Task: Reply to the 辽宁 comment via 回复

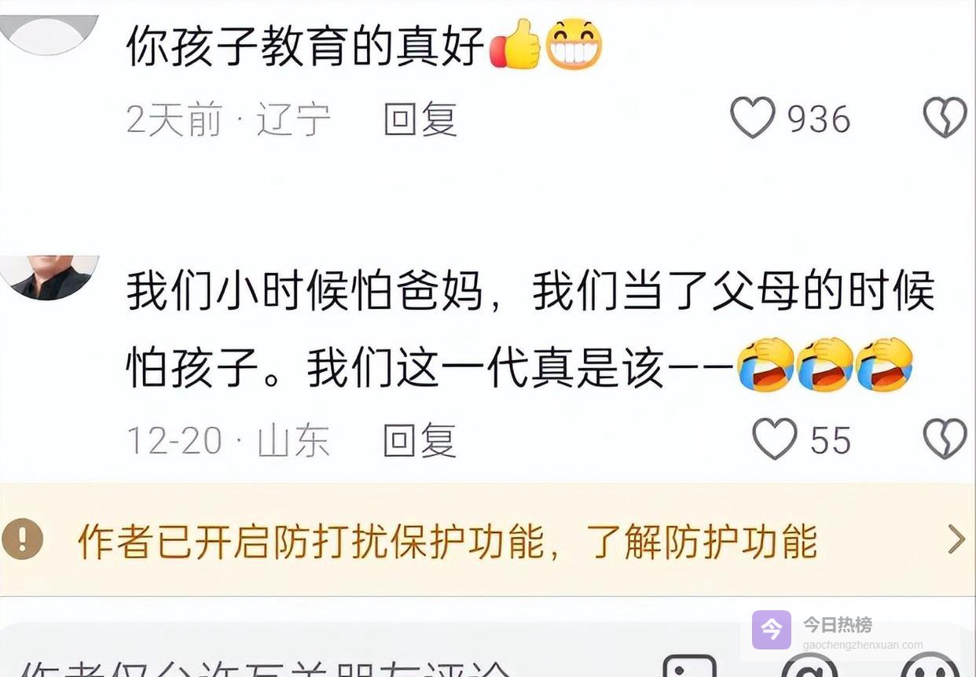Action: tap(420, 120)
